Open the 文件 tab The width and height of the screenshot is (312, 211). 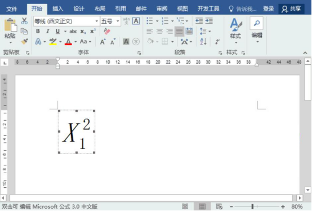tap(12, 9)
